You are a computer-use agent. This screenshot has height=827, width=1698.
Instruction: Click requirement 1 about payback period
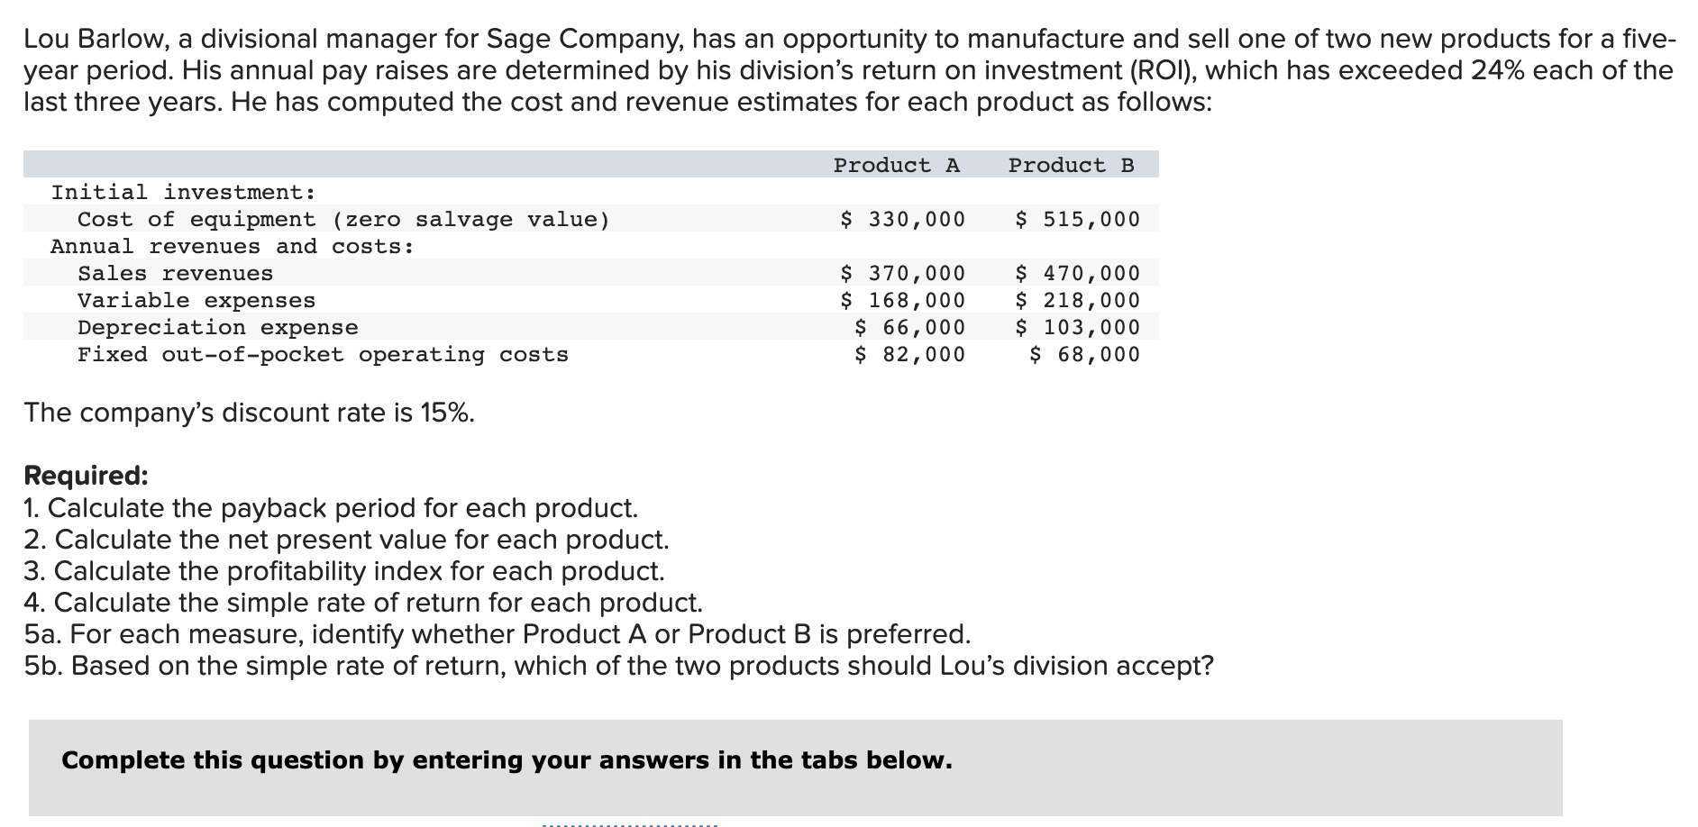click(331, 508)
